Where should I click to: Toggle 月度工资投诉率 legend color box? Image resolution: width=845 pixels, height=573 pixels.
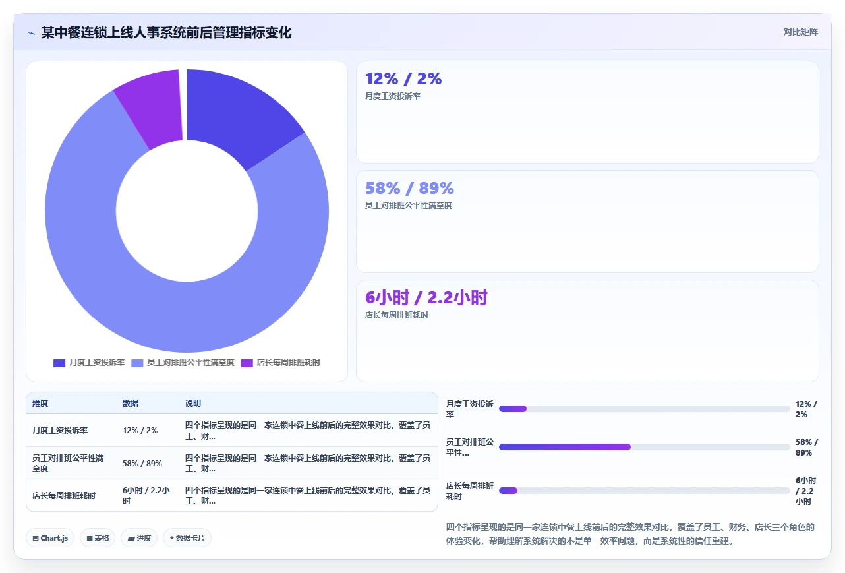tap(59, 363)
